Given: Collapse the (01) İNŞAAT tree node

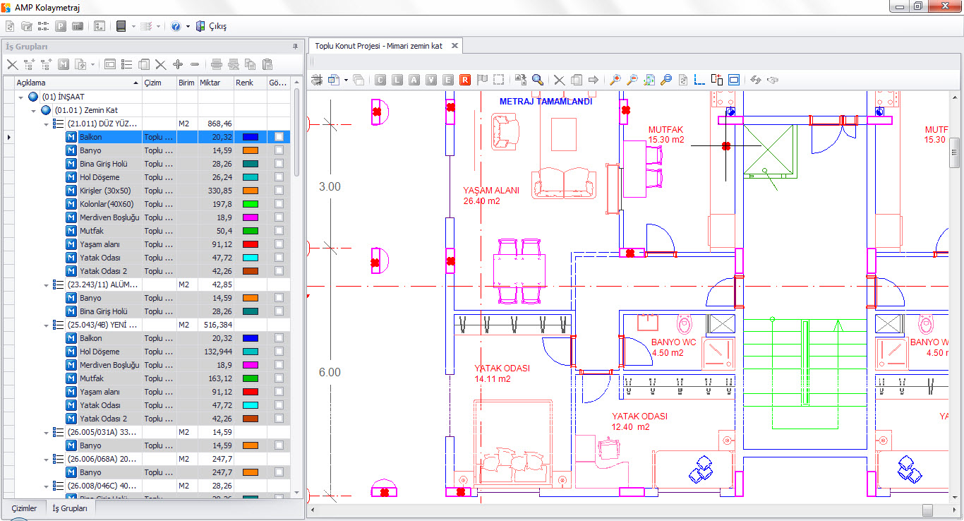Looking at the screenshot, I should click(x=21, y=97).
